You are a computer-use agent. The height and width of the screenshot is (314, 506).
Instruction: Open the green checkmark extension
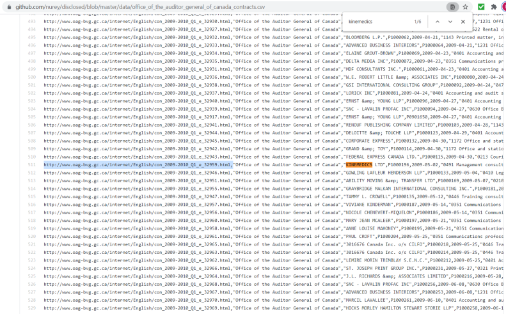[481, 7]
